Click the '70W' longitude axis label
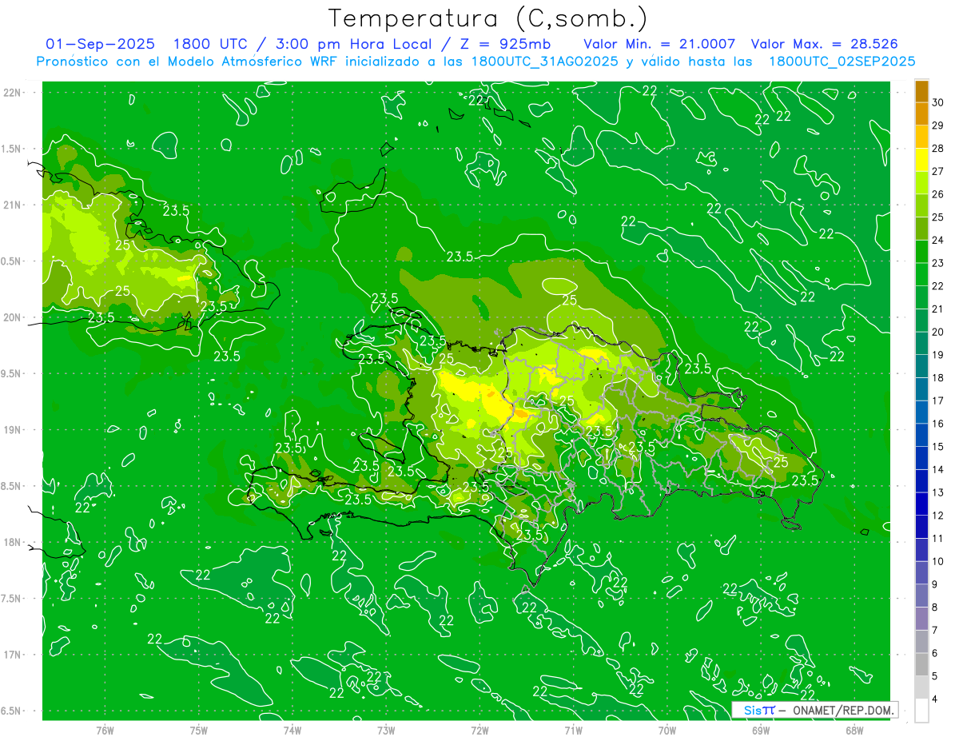This screenshot has height=741, width=959. click(667, 730)
